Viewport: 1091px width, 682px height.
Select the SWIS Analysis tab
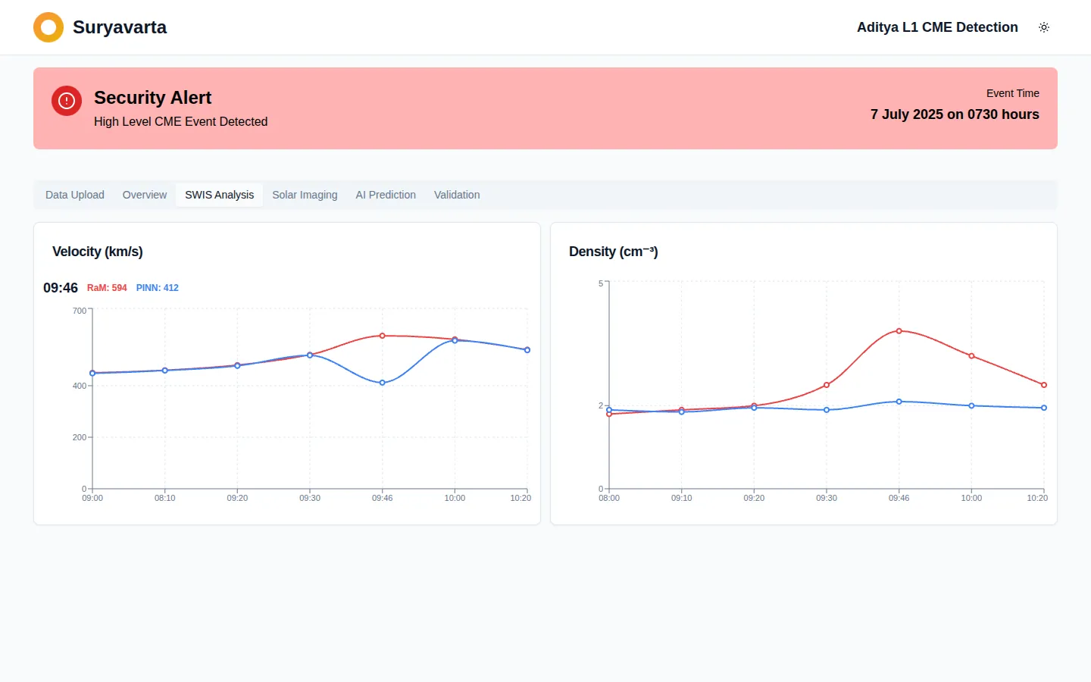click(x=220, y=195)
